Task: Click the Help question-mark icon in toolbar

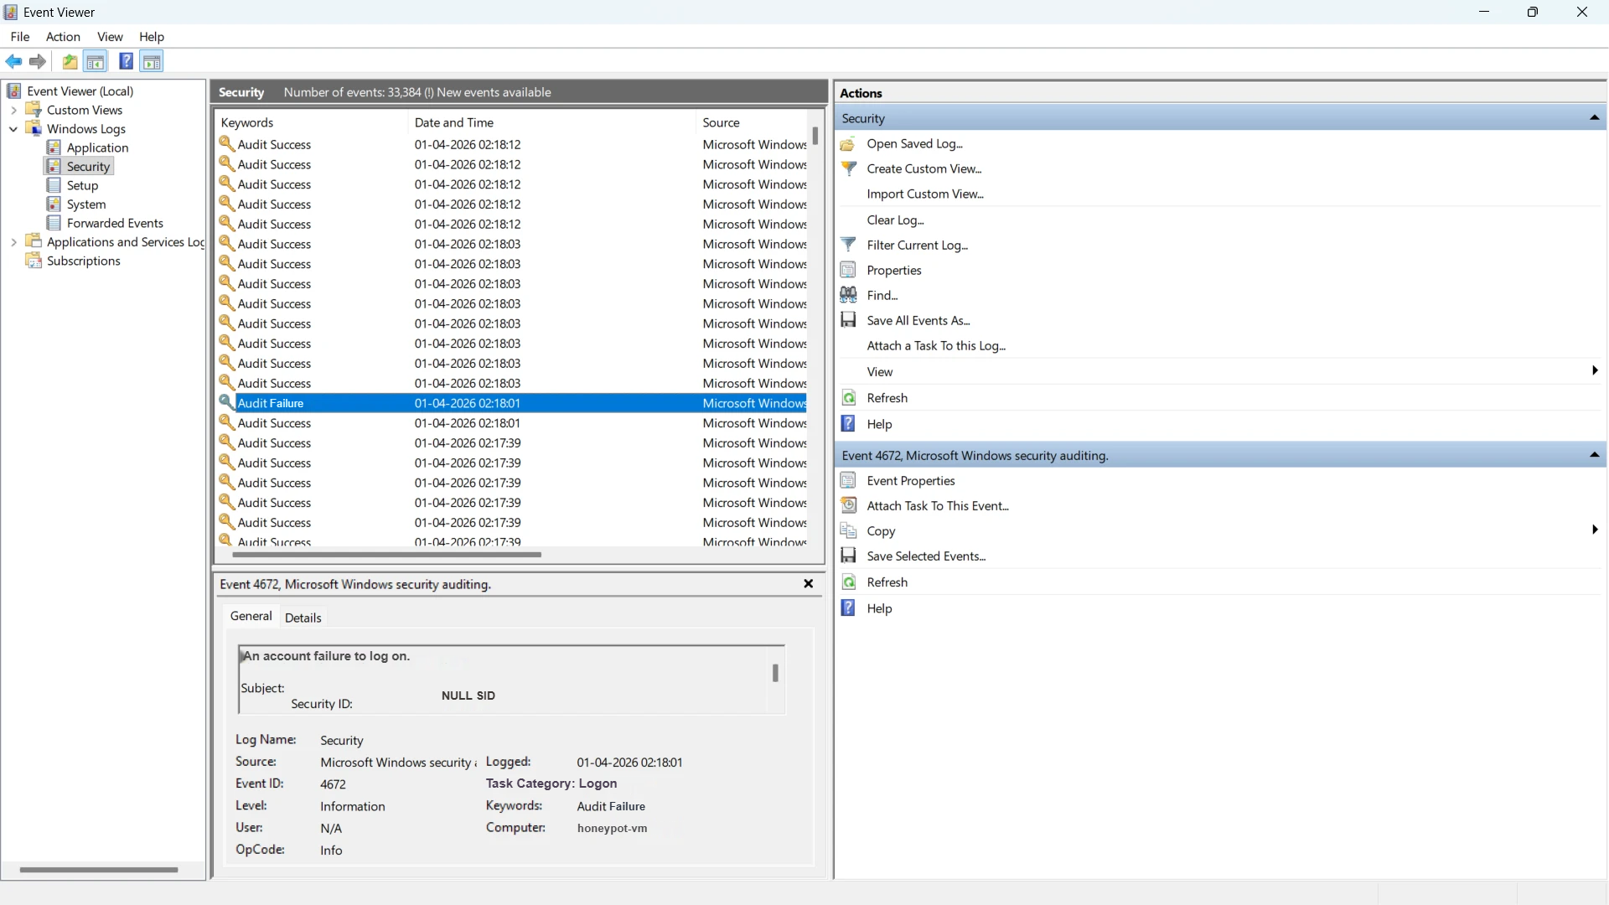Action: coord(126,61)
